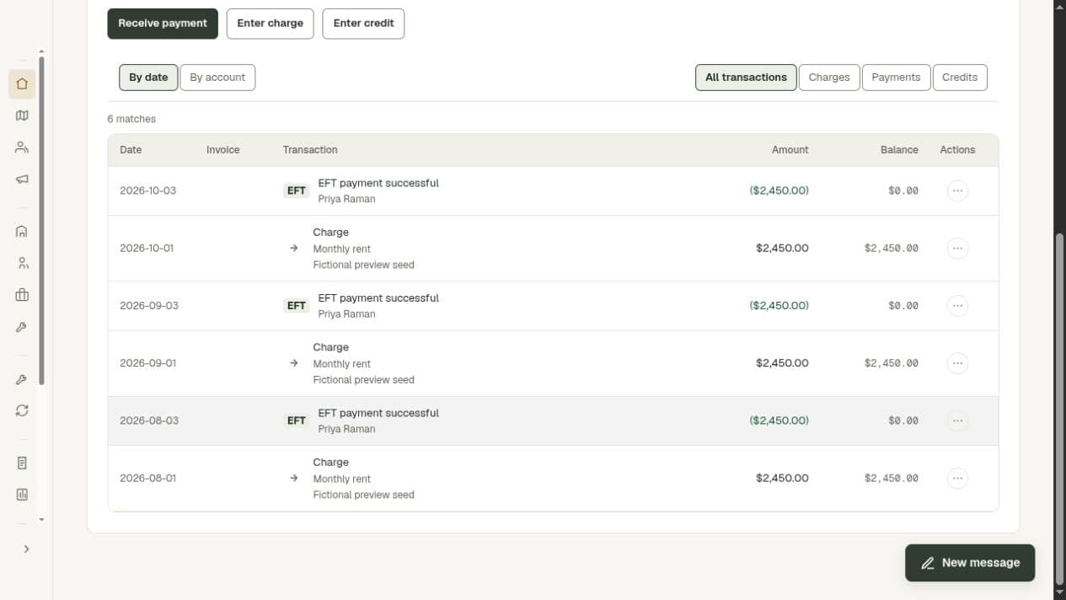Click the EFT badge on 2026-10-03 row
This screenshot has height=600, width=1066.
point(297,190)
